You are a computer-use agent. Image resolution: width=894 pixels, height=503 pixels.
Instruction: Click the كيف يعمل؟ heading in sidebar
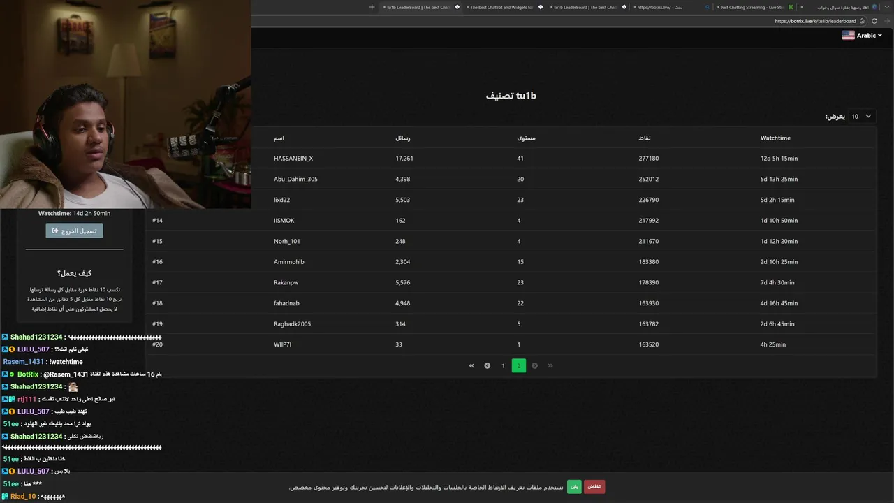[x=74, y=274]
